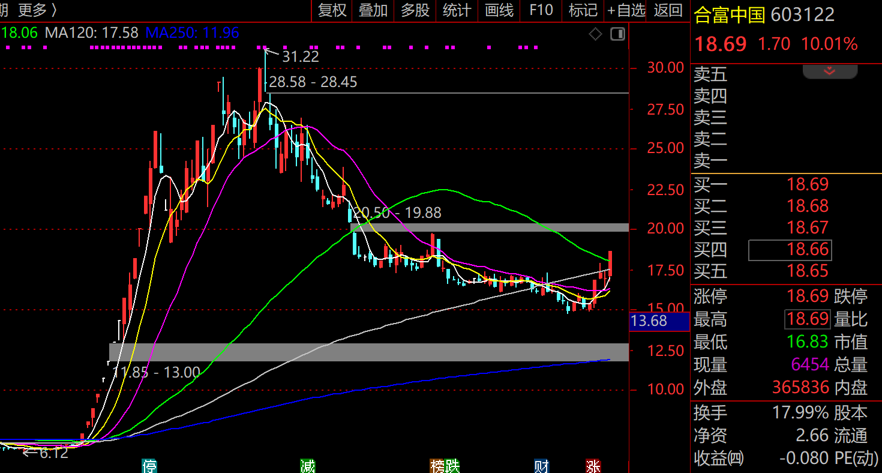Click the 标记 mark button
Image resolution: width=882 pixels, height=473 pixels.
coord(583,10)
